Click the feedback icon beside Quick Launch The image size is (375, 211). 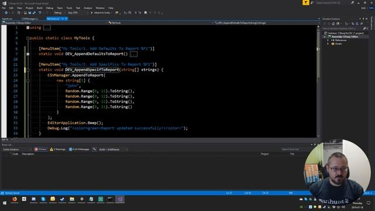(312, 2)
